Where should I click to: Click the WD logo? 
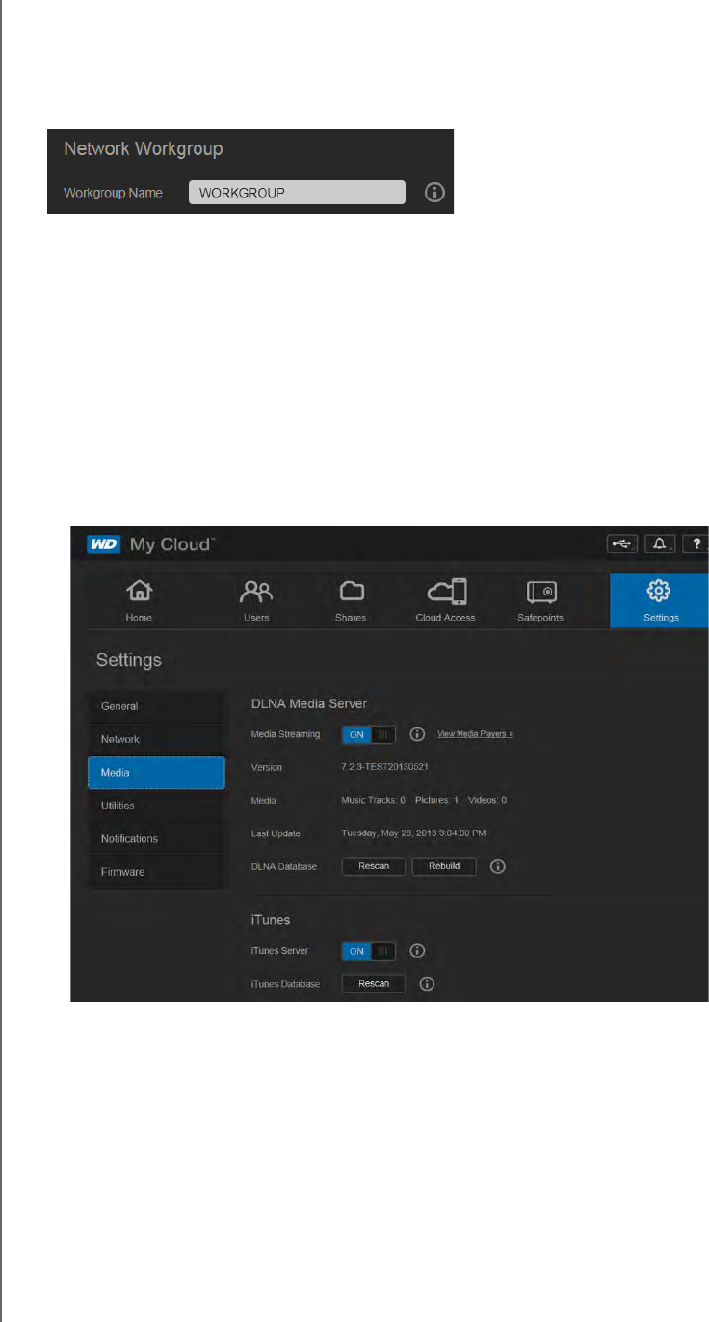pyautogui.click(x=103, y=544)
